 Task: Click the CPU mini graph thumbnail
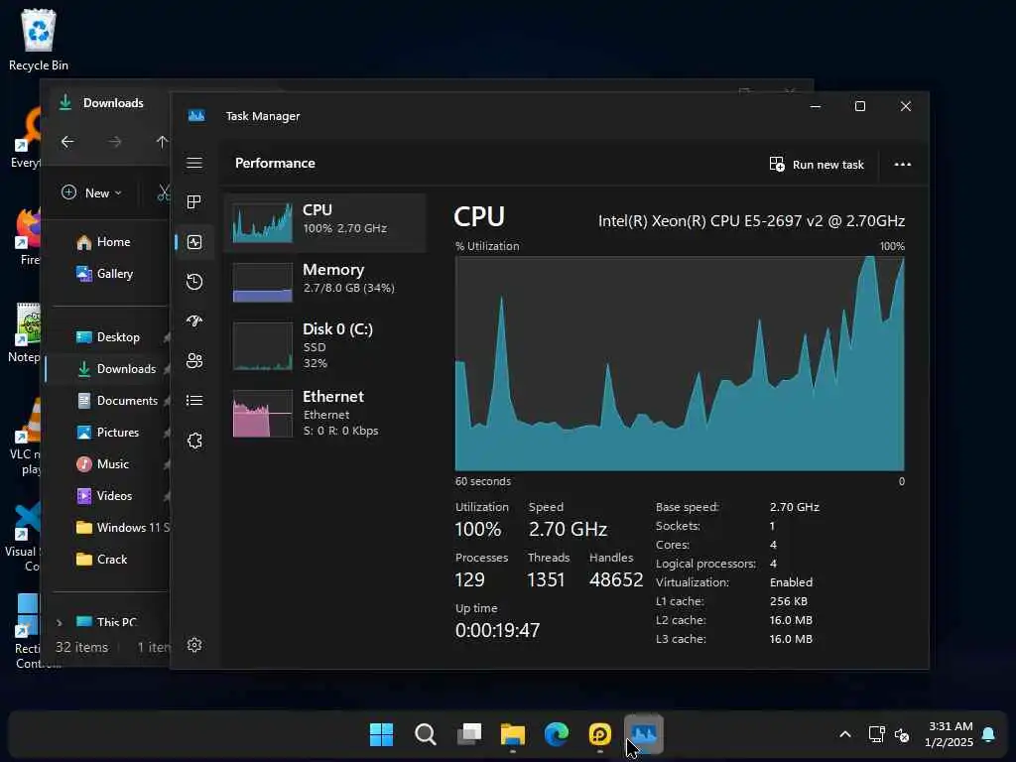click(262, 222)
